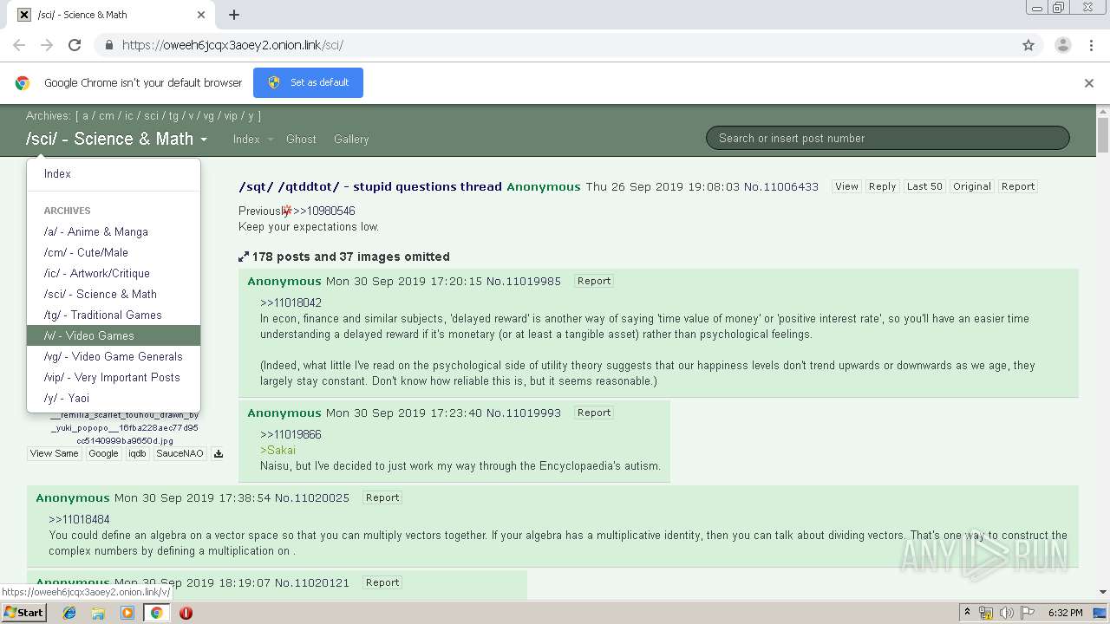Open Last 50 posts of thread
This screenshot has width=1110, height=624.
click(924, 186)
